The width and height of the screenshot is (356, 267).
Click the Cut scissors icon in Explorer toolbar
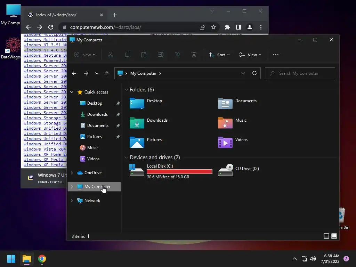coord(111,55)
